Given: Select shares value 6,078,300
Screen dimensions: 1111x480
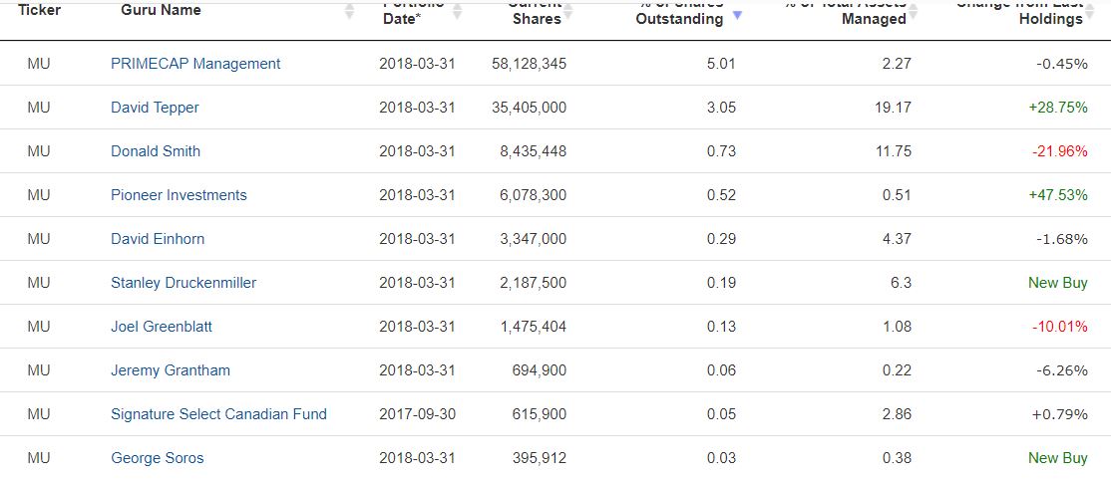Looking at the screenshot, I should 533,195.
